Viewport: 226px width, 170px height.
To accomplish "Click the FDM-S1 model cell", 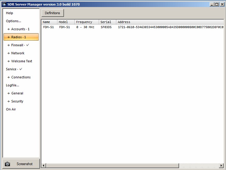I will (64, 27).
